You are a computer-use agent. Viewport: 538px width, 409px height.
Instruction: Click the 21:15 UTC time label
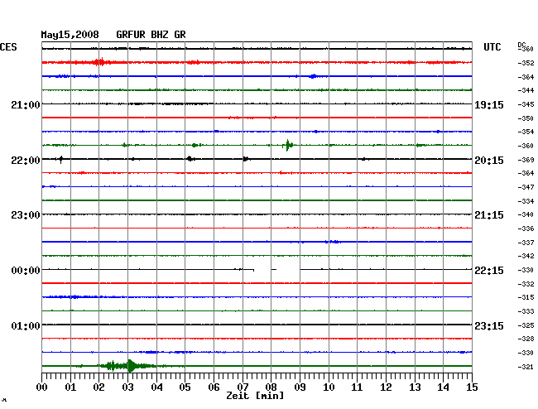coord(489,215)
